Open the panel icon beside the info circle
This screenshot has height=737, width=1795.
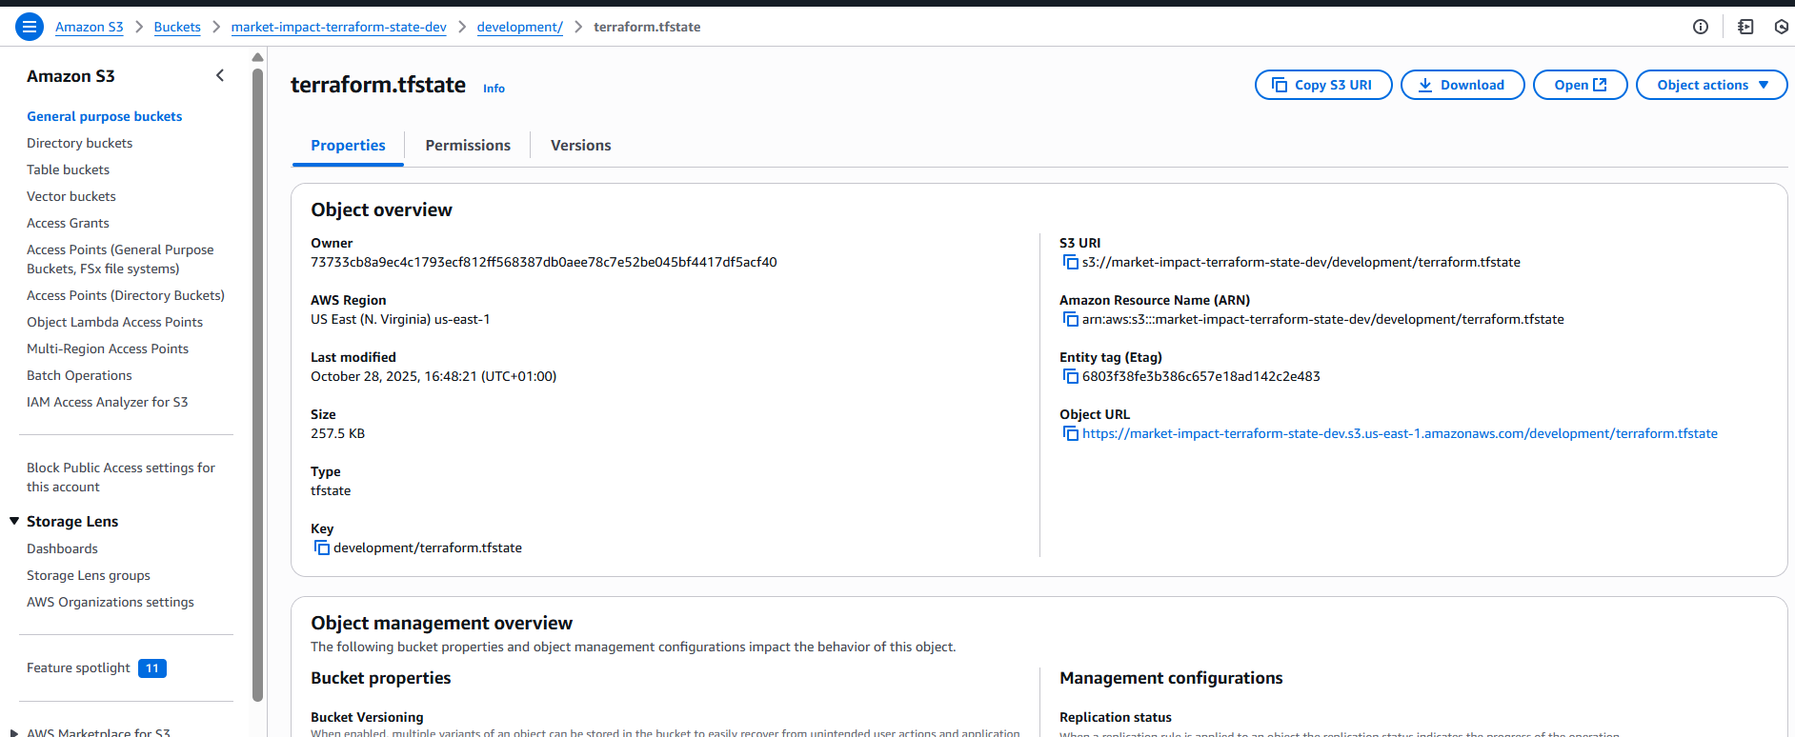(1745, 27)
